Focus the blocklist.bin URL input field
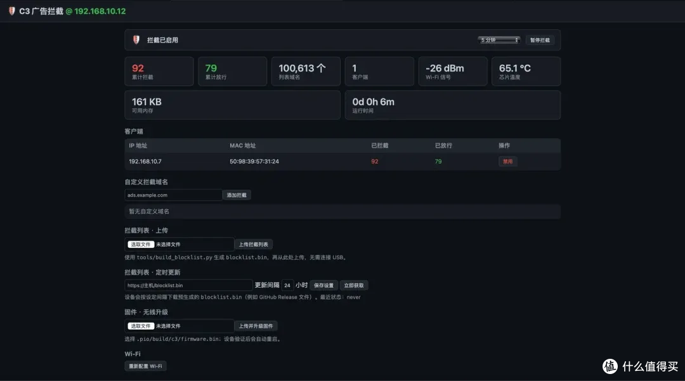The image size is (685, 381). tap(188, 285)
